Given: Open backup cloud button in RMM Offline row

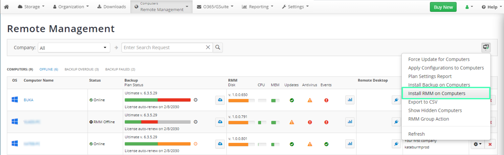Looking at the screenshot, I should tap(220, 122).
